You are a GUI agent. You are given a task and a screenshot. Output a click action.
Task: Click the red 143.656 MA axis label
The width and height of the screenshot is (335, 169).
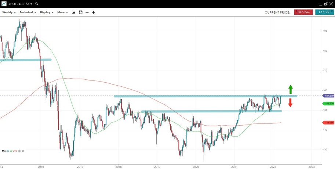[x=328, y=123]
